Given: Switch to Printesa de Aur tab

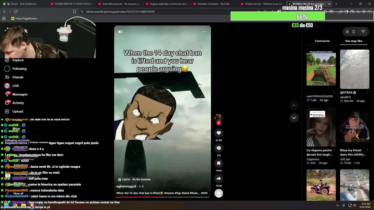Looking at the screenshot, I should pos(262,4).
